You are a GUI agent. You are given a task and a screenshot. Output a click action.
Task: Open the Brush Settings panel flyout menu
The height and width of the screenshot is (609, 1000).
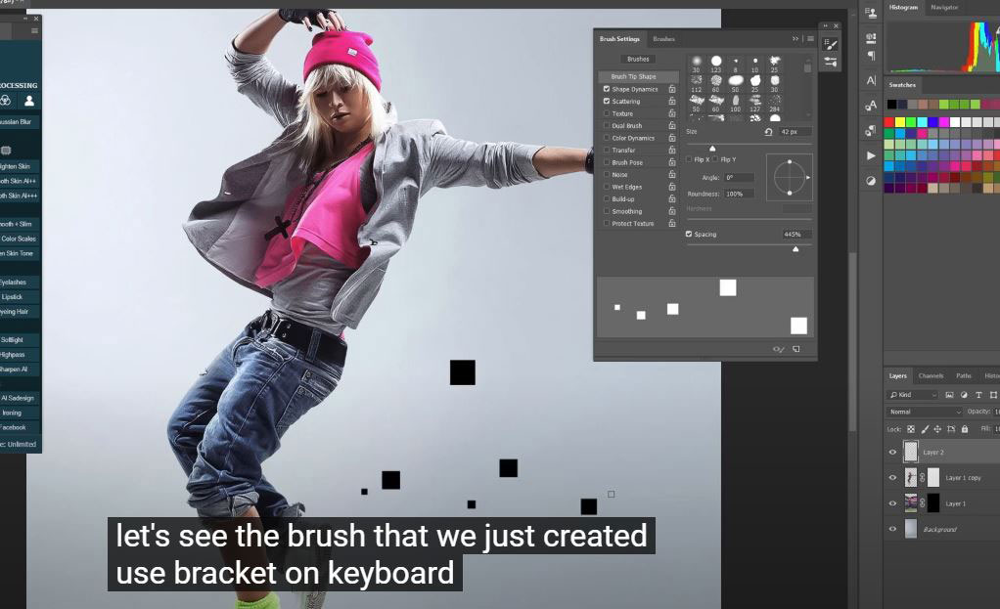tap(810, 39)
